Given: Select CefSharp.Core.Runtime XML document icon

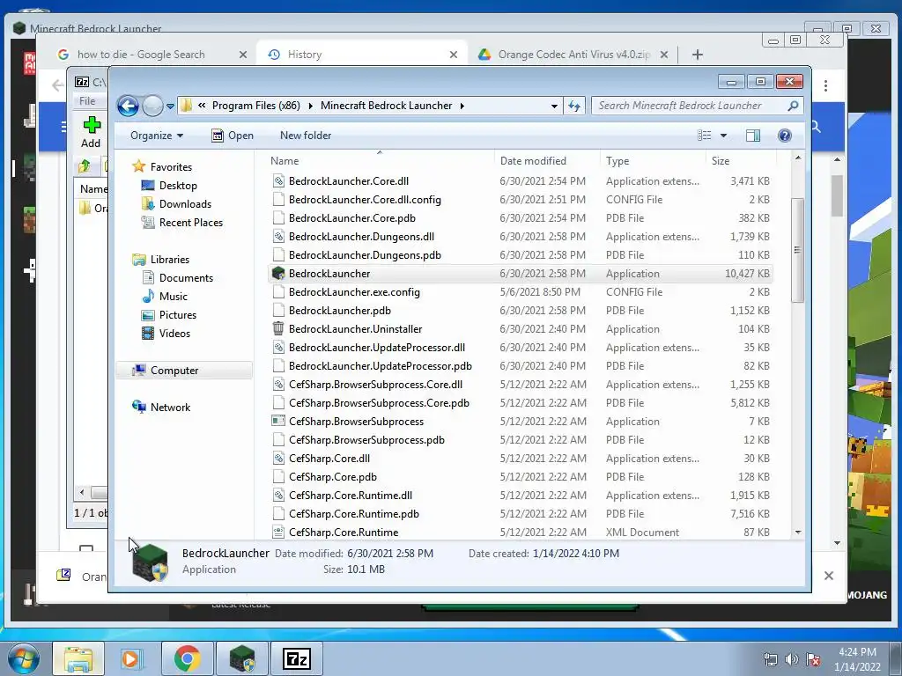Looking at the screenshot, I should pyautogui.click(x=278, y=533).
